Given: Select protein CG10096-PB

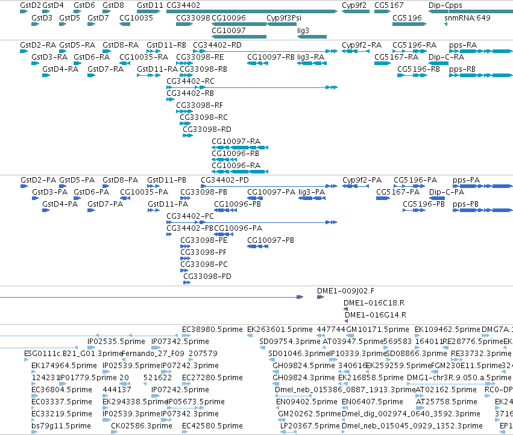Looking at the screenshot, I should (238, 204).
